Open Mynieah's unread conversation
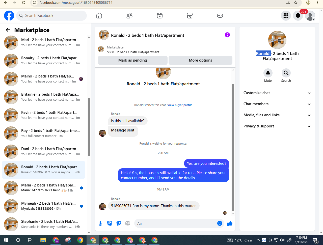Screen dimensions: 323x245 coord(43,206)
